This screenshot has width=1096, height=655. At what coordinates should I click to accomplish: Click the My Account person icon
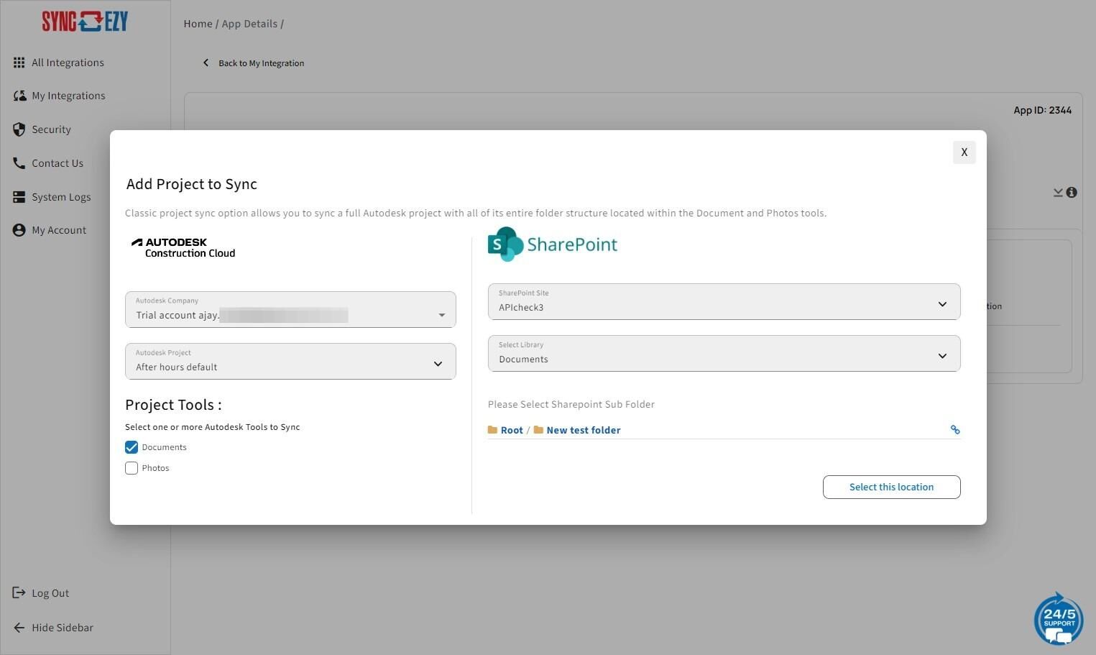(x=19, y=230)
